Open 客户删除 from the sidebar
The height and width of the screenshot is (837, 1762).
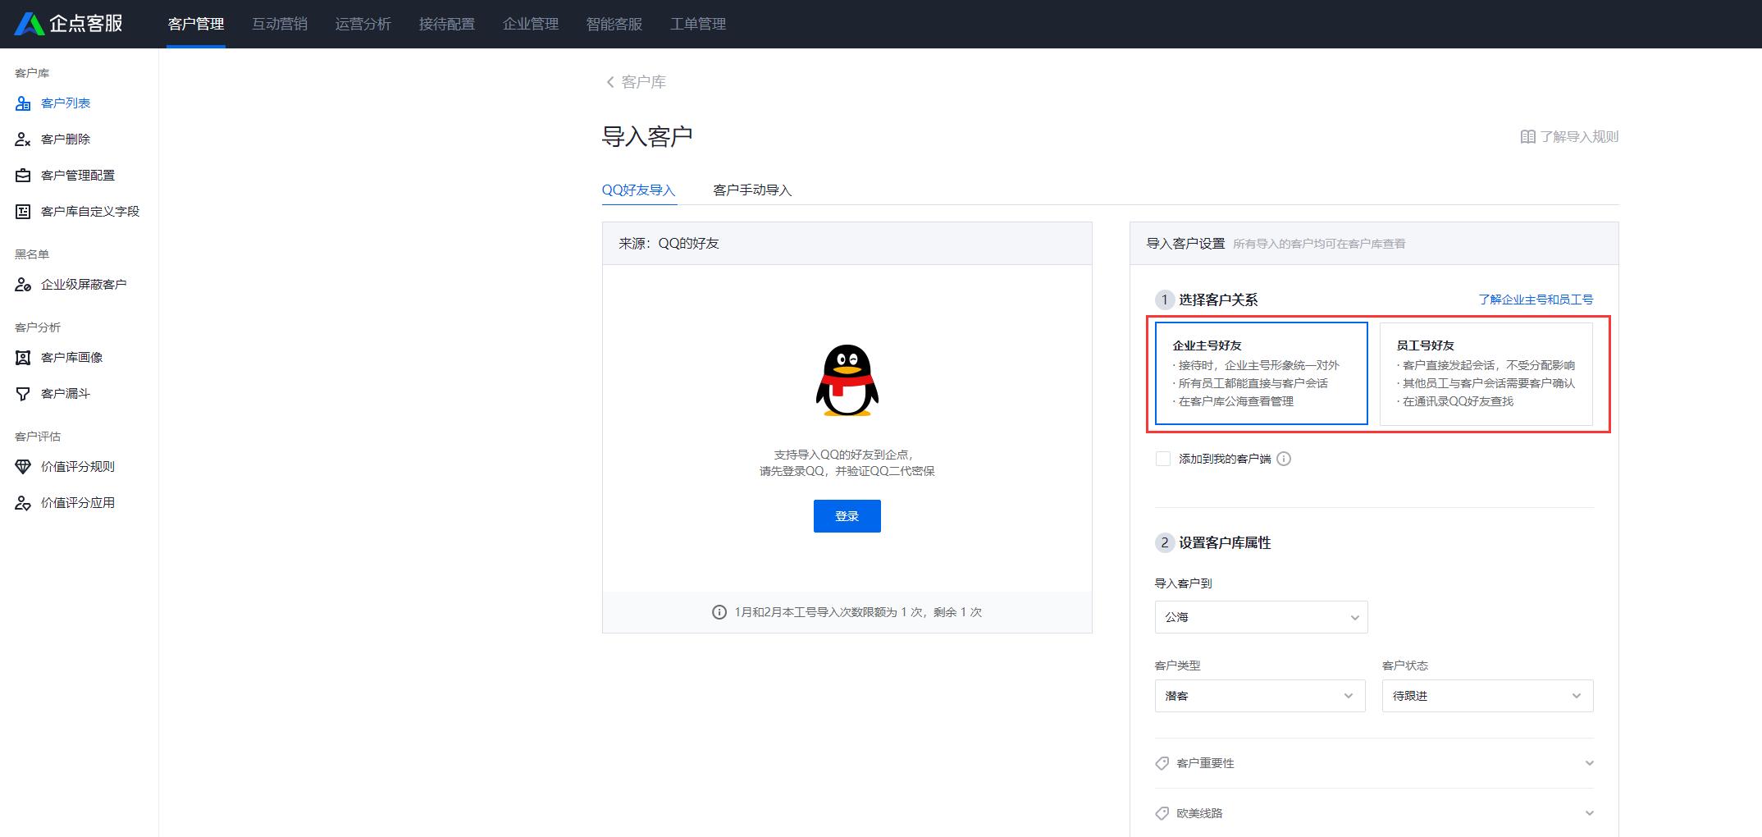66,139
